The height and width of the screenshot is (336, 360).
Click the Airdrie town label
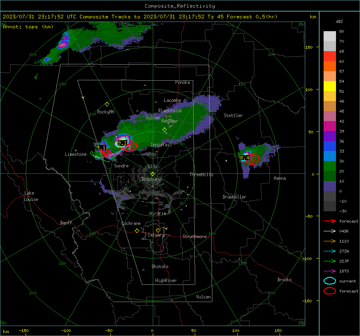(x=158, y=213)
